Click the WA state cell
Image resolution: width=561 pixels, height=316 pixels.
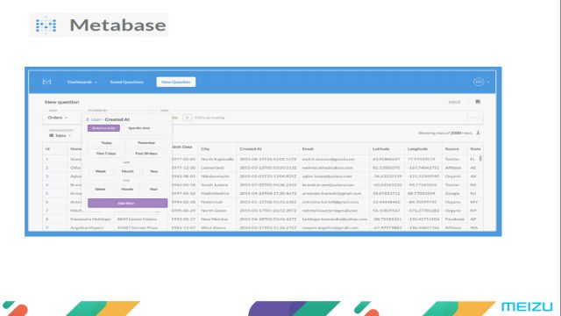(x=474, y=227)
